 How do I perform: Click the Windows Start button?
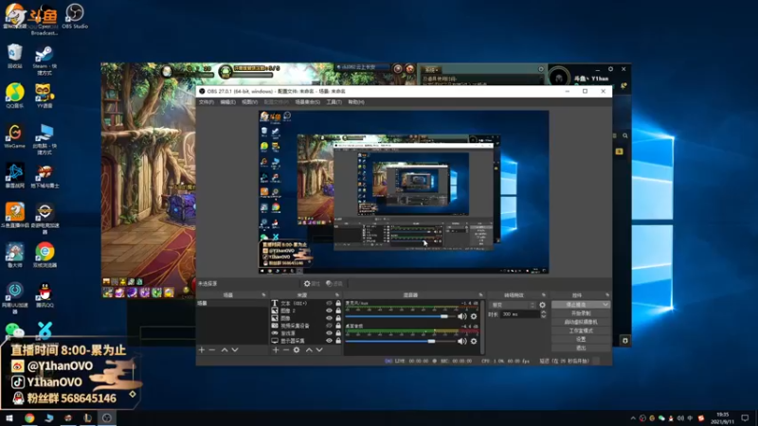[x=9, y=417]
